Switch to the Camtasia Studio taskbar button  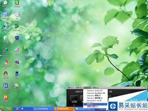click(x=85, y=109)
